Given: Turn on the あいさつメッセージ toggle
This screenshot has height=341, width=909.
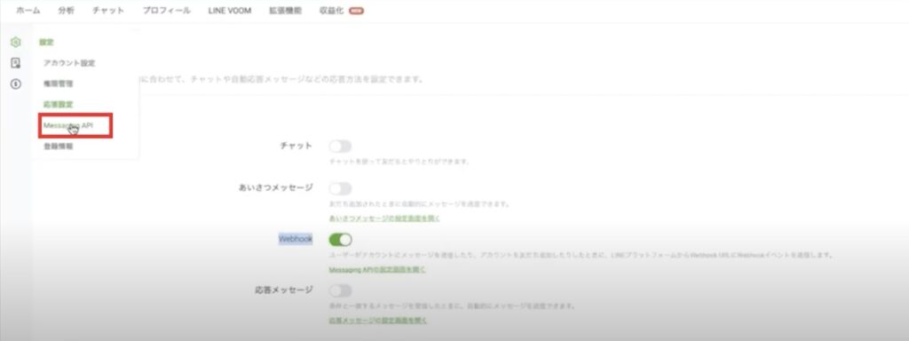Looking at the screenshot, I should click(340, 188).
